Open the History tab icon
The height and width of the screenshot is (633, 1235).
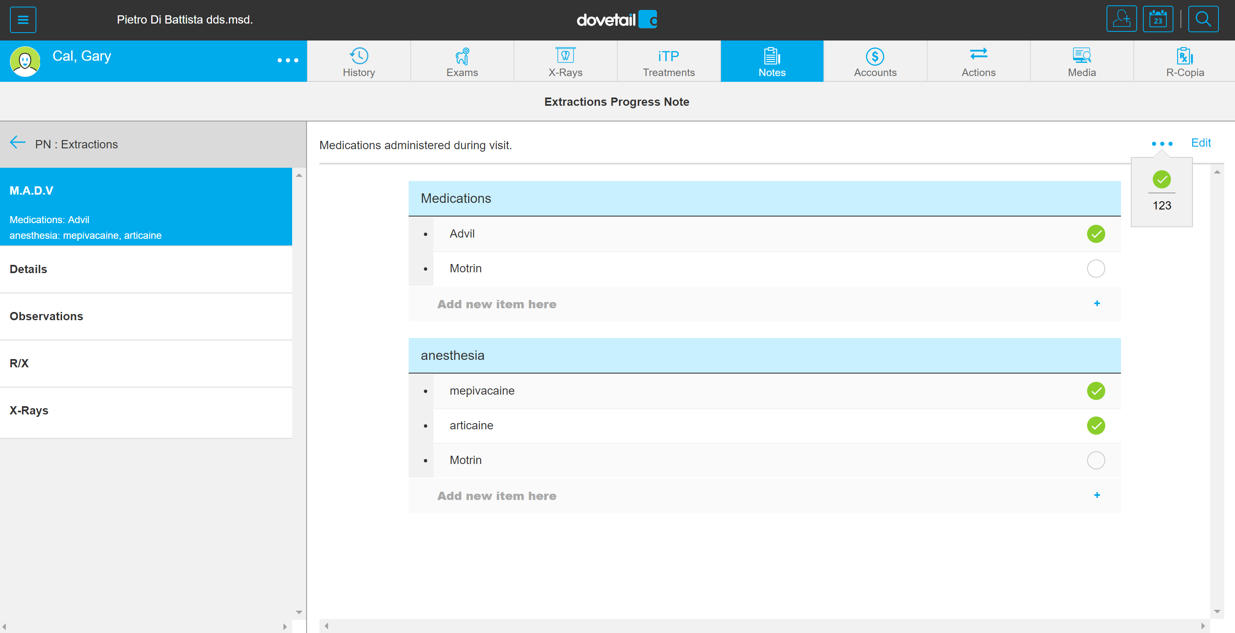point(359,56)
